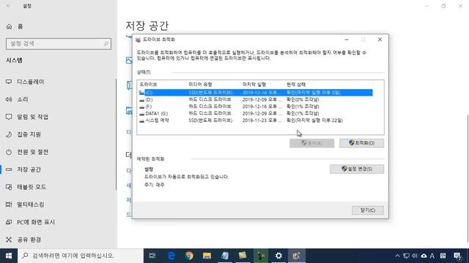This screenshot has height=263, width=469.
Task: Click the 마지막 실행 column header
Action: [x=254, y=85]
